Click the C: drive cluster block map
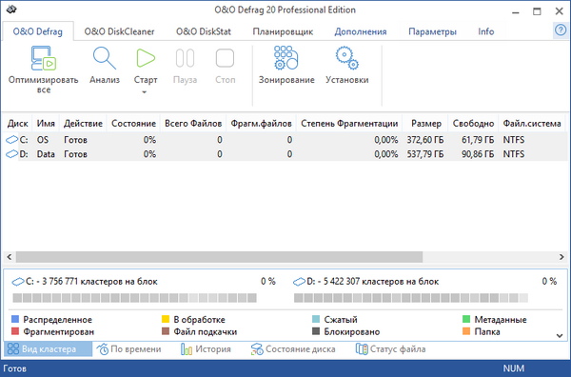Screen dimensions: 571x377 click(134, 298)
